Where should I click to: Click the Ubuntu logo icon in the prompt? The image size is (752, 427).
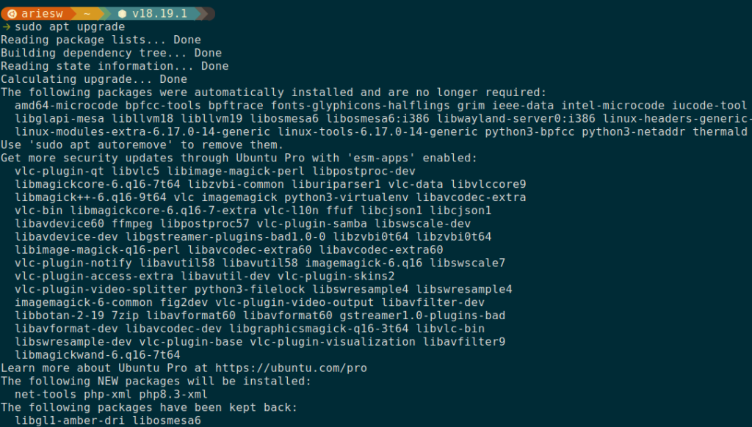[10, 13]
